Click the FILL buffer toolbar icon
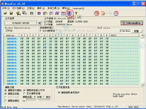Screen dimensions: 146x109 point(63,13)
